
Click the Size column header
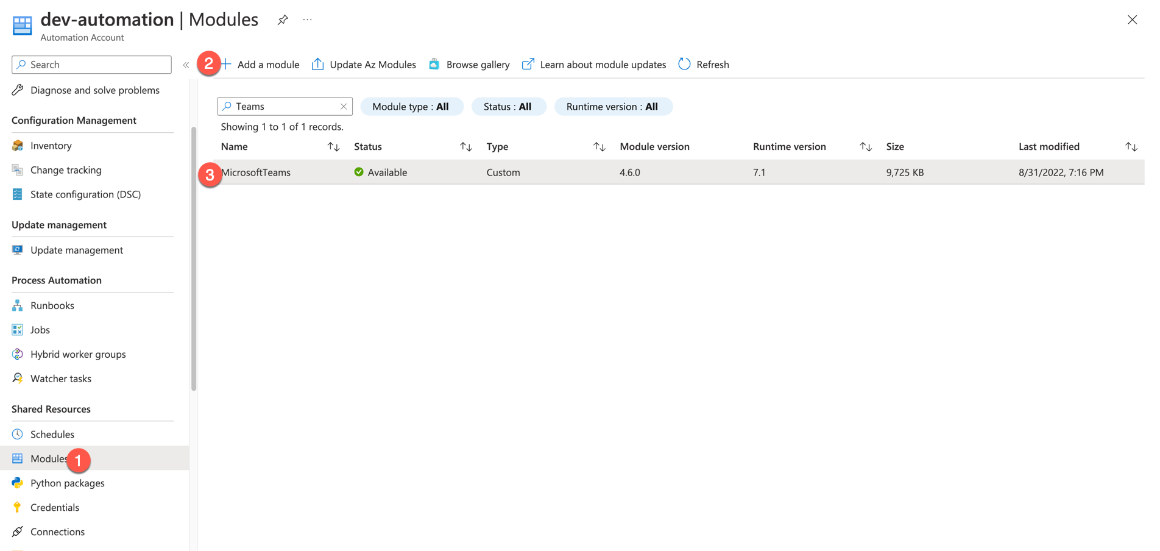click(x=895, y=147)
